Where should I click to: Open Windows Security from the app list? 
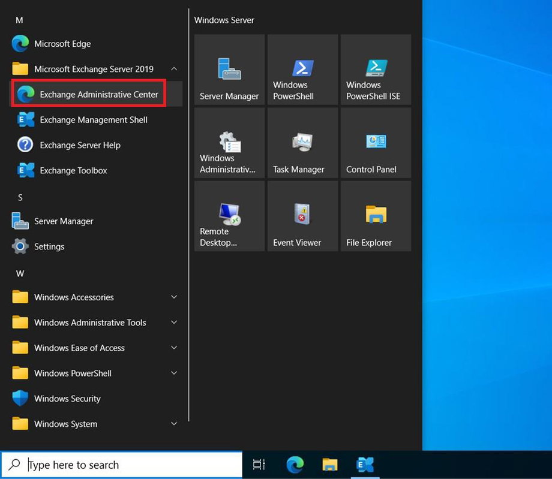pyautogui.click(x=67, y=399)
